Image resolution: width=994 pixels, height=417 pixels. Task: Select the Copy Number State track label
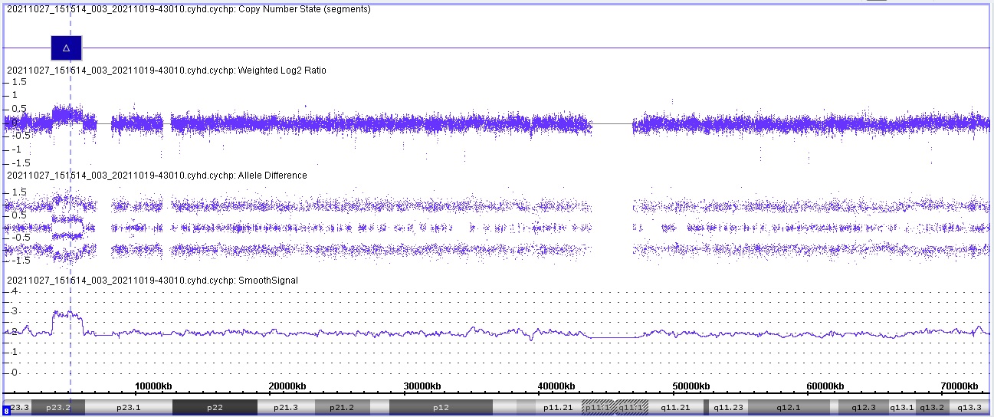click(189, 9)
